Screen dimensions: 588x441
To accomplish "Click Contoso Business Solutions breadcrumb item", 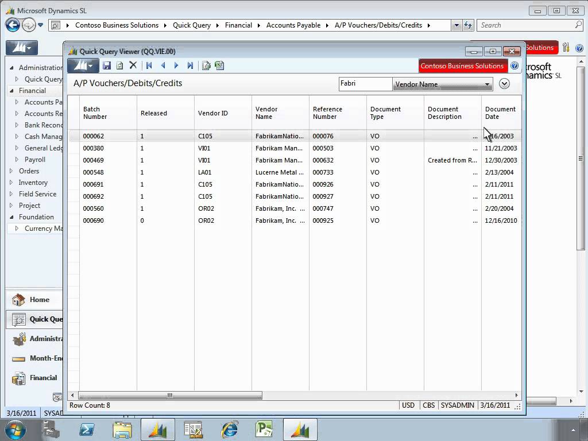I will click(x=117, y=25).
